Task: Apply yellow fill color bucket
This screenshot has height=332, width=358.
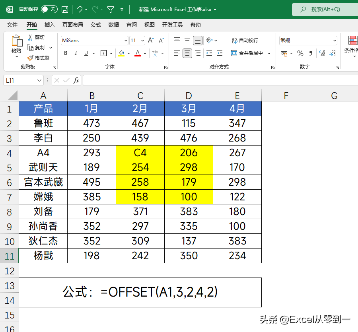Action: [121, 53]
